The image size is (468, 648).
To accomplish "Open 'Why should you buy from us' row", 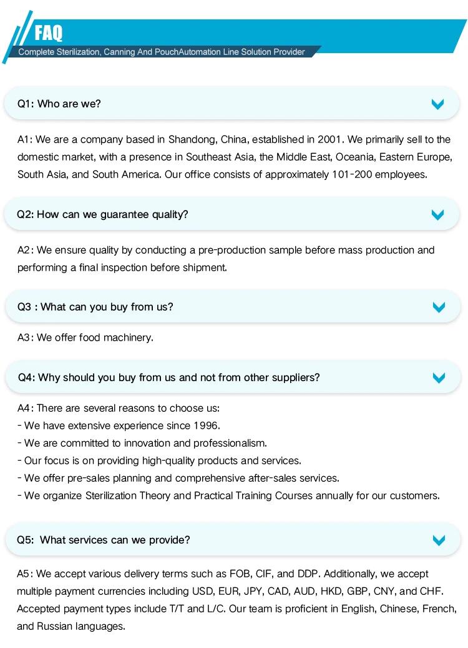I will pyautogui.click(x=233, y=377).
